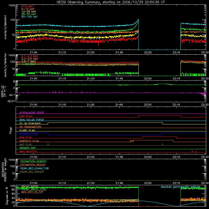209x209 pixels.
Task: Click the Absolute geomagnetic latitude label
Action: (181, 187)
